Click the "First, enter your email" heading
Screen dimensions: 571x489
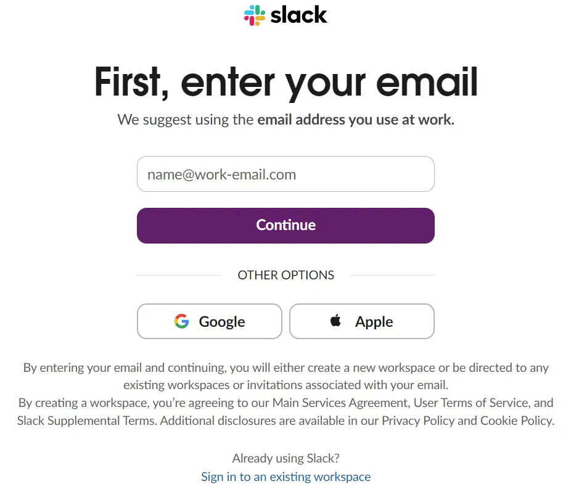285,83
